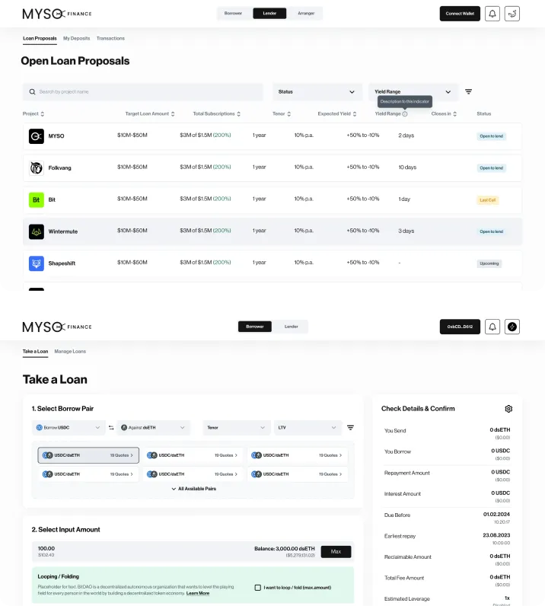Click the Yield Range info icon

coord(405,114)
